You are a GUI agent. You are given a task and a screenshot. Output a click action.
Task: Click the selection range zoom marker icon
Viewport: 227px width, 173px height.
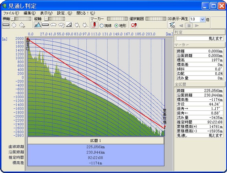click(x=134, y=25)
